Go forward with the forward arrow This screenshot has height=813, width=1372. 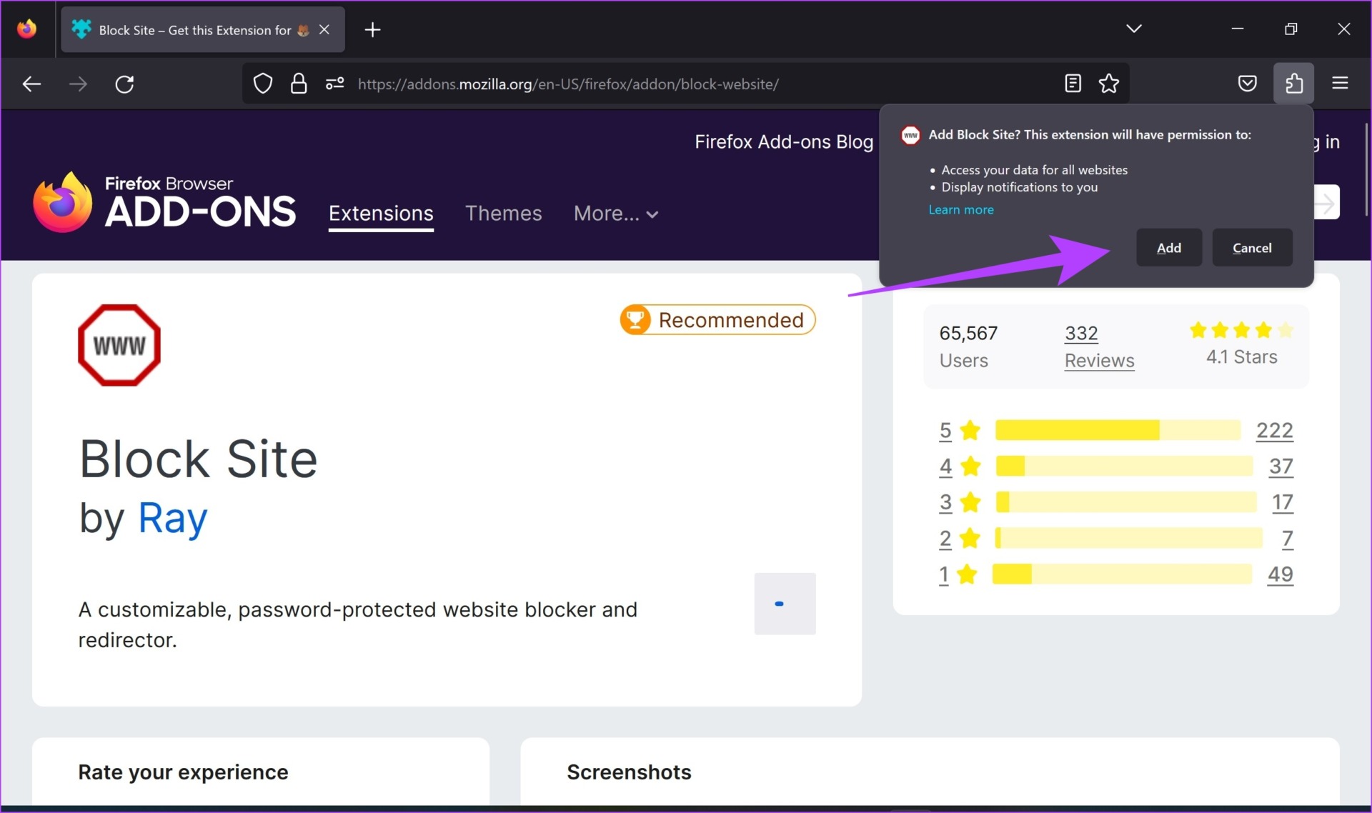[78, 84]
